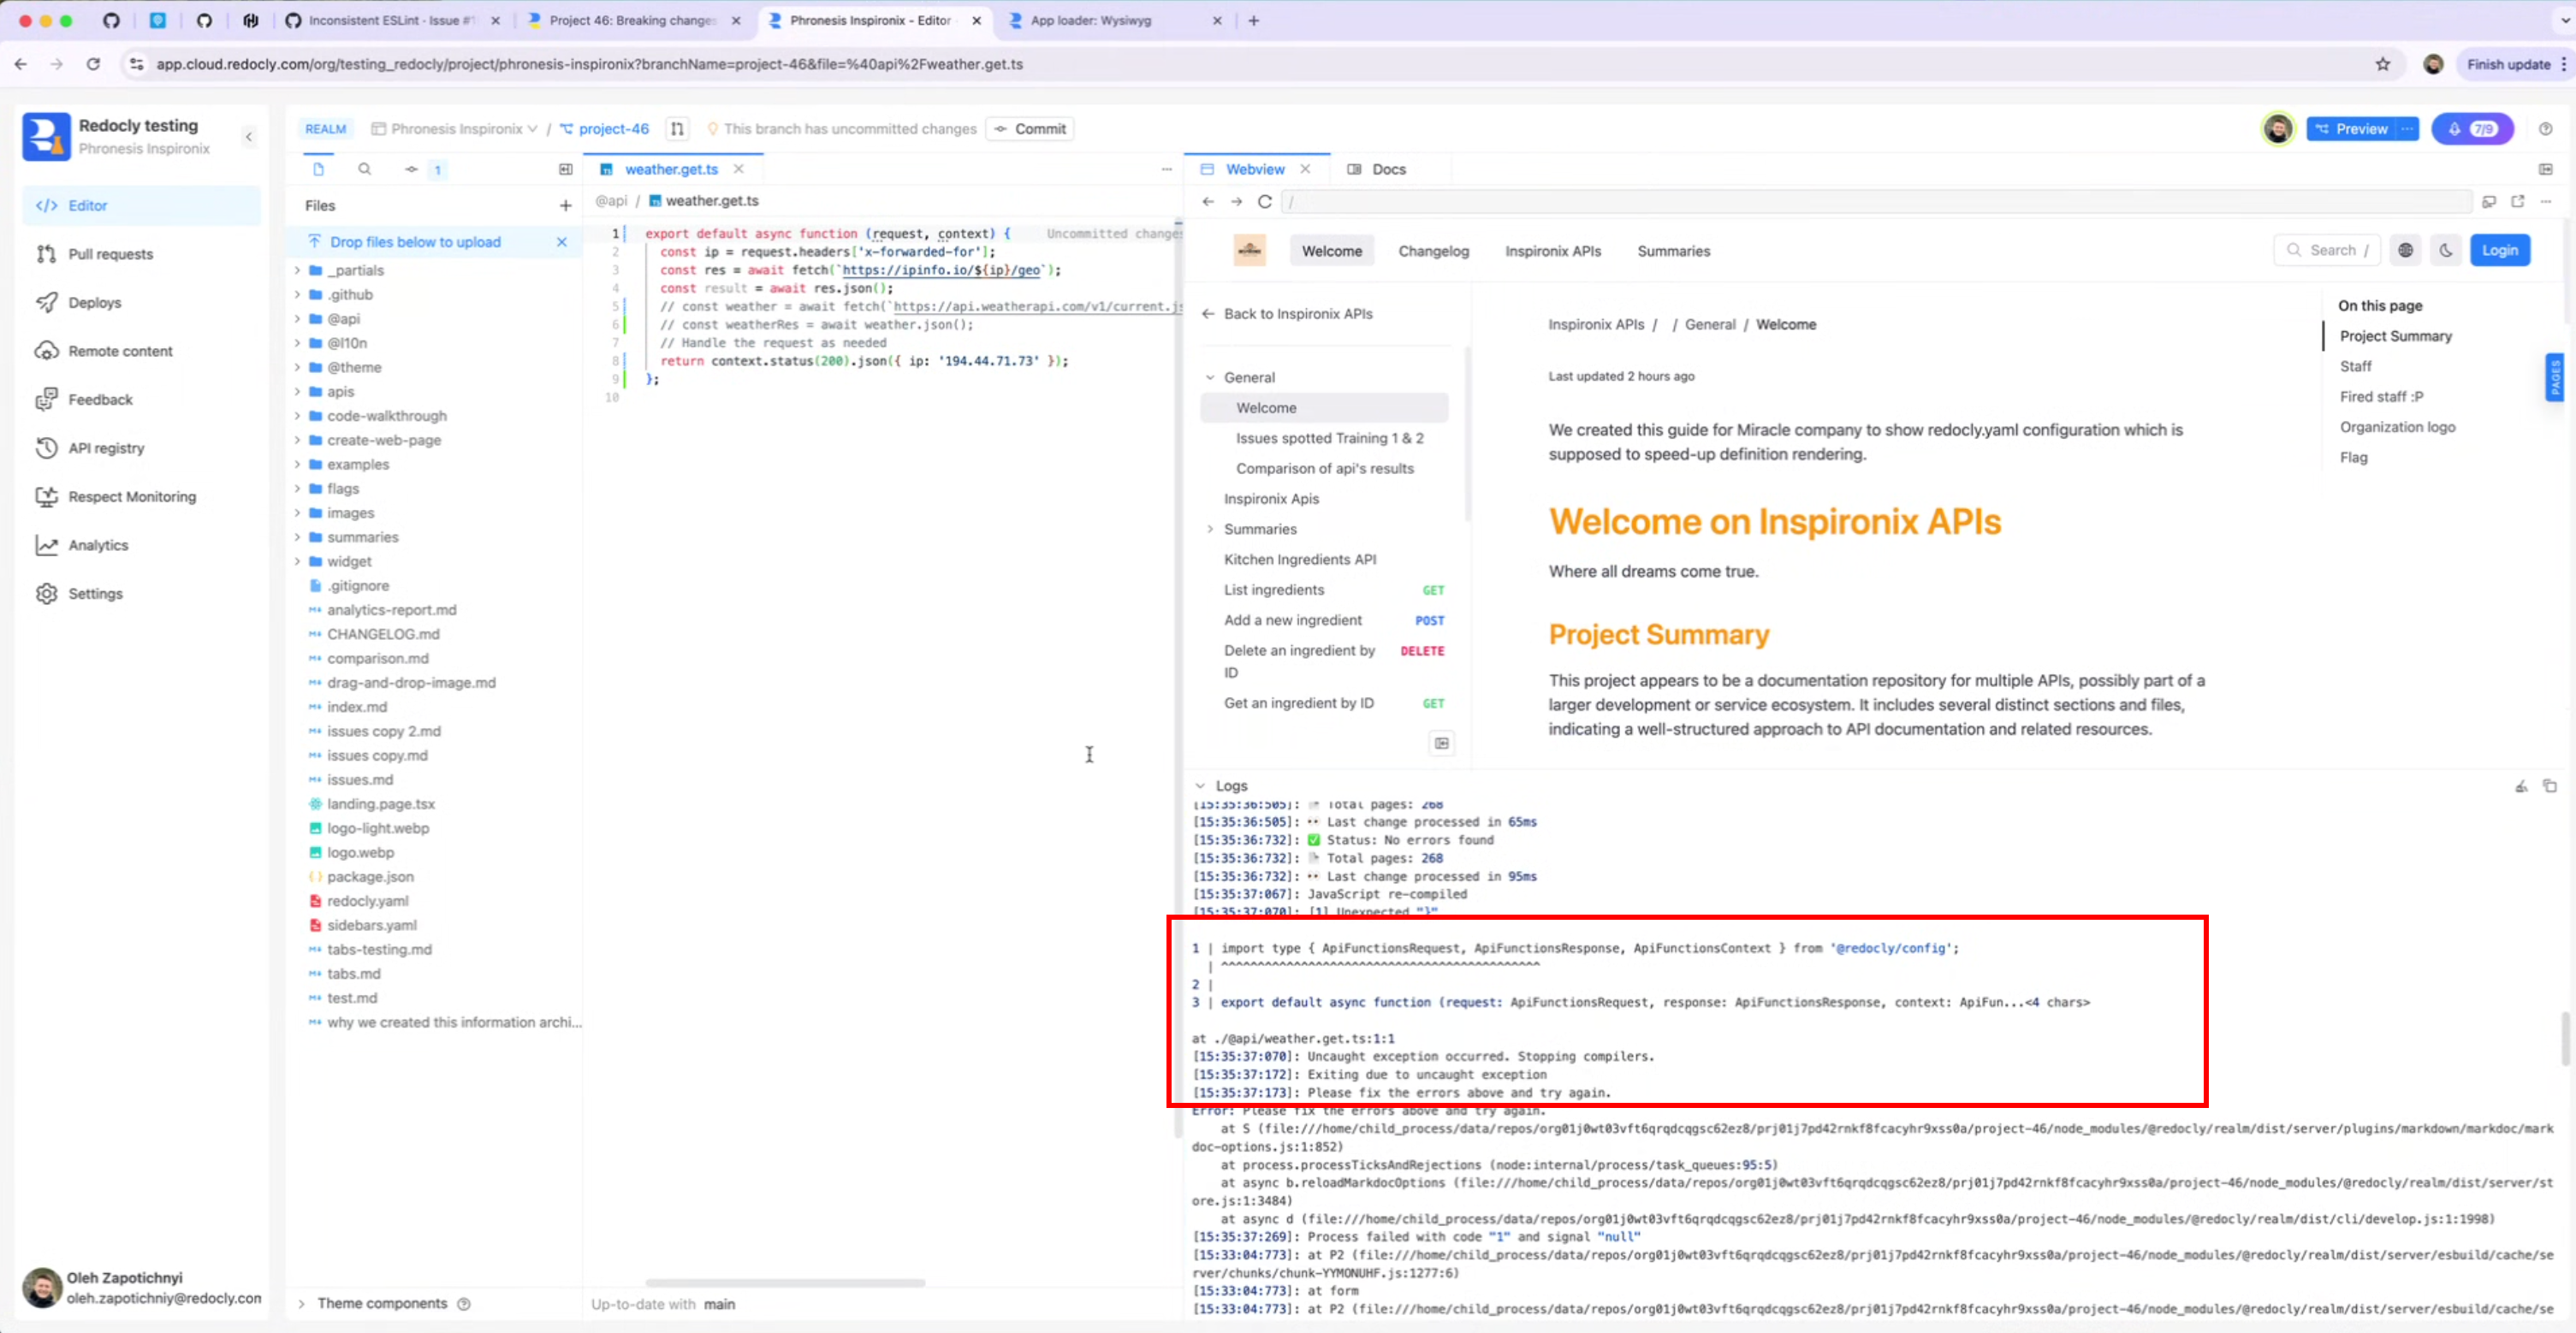Image resolution: width=2576 pixels, height=1333 pixels.
Task: Open package.json in the file tree
Action: click(x=370, y=876)
